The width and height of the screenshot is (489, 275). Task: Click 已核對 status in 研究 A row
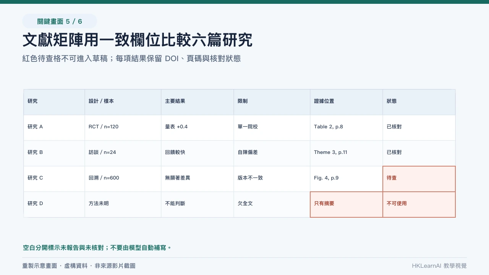(419, 128)
